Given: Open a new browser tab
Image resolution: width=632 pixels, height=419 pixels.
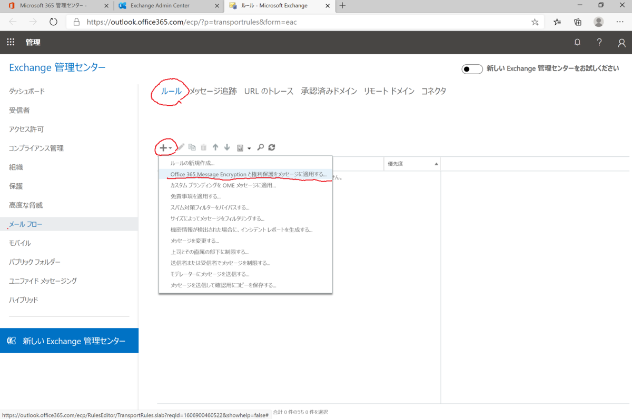Looking at the screenshot, I should 342,6.
